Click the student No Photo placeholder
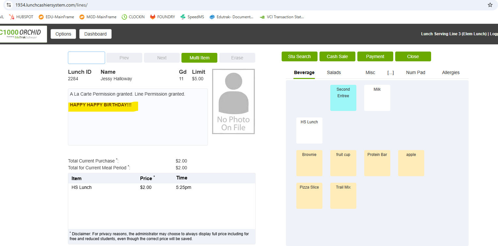Screen dimensions: 498x246 233,101
